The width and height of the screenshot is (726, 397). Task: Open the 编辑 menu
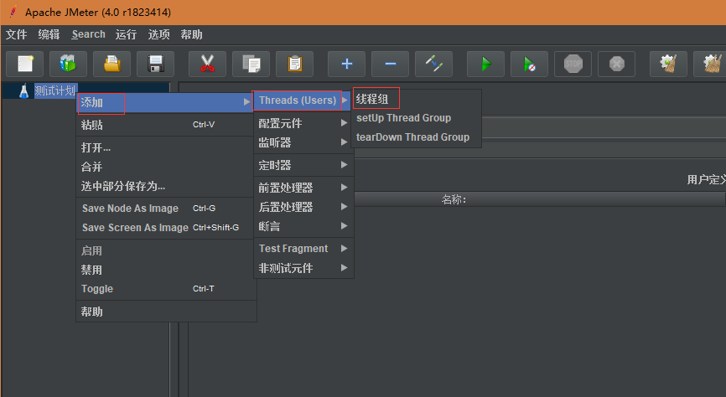coord(49,34)
